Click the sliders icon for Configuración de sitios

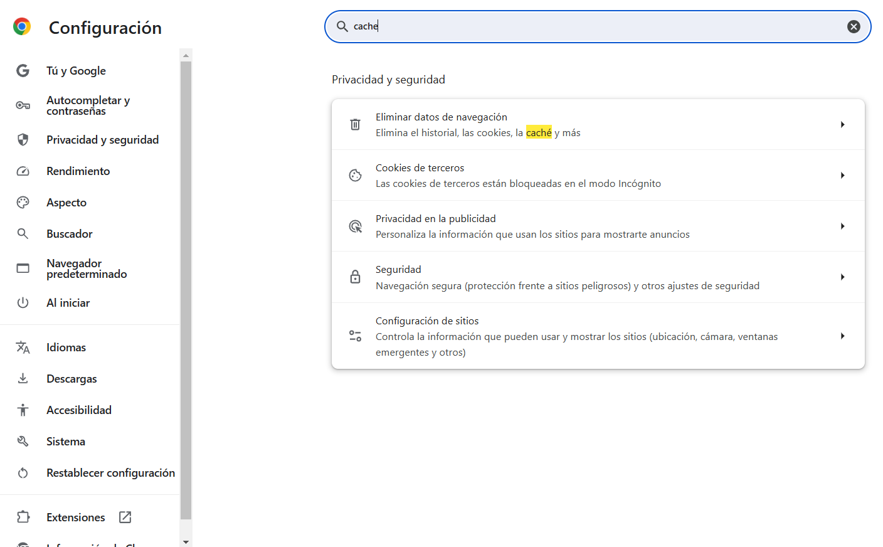(x=355, y=336)
